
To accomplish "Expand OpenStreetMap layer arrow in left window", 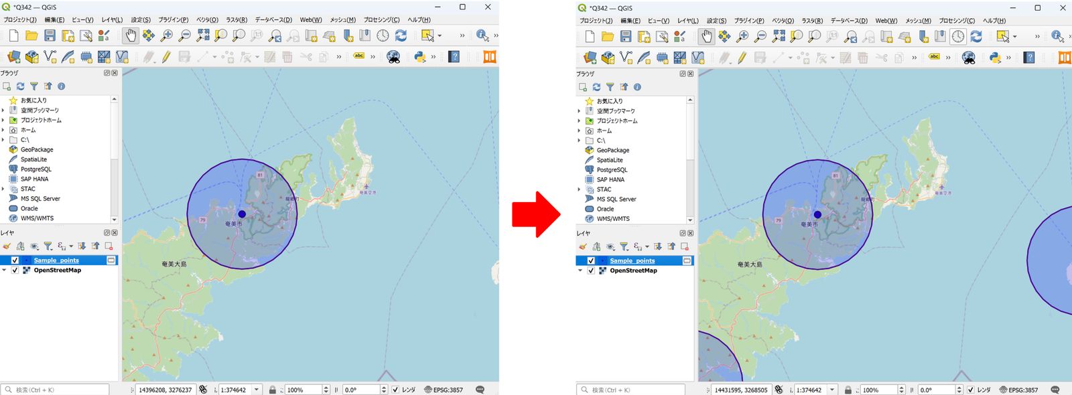I will tap(5, 270).
